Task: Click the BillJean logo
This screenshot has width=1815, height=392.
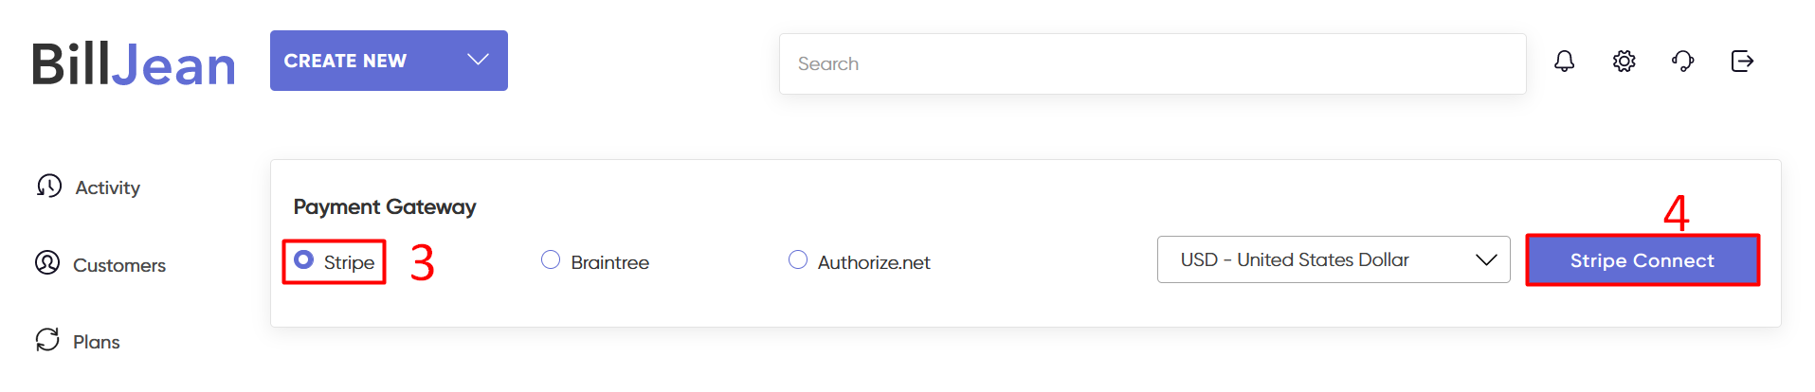Action: (x=134, y=64)
